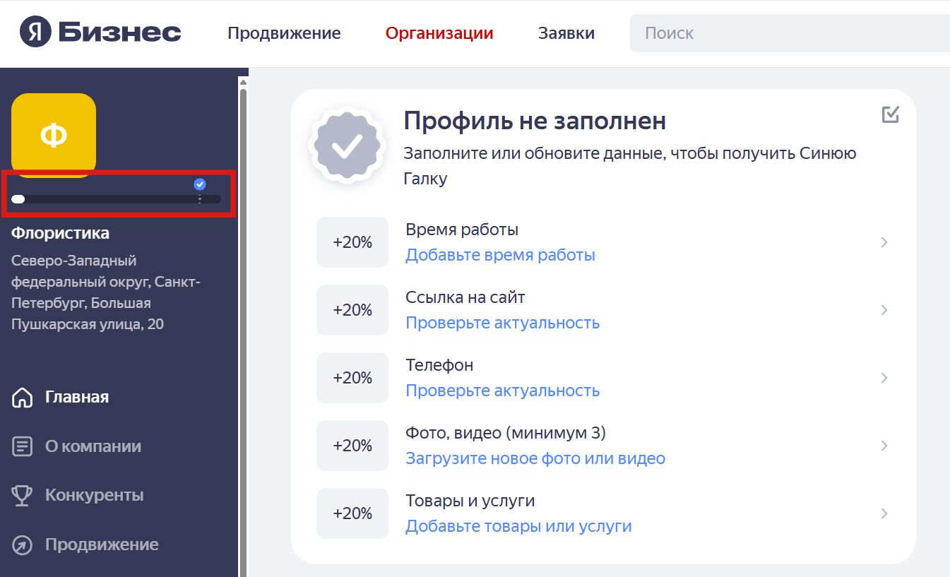Go to Главная in sidebar

(x=77, y=397)
